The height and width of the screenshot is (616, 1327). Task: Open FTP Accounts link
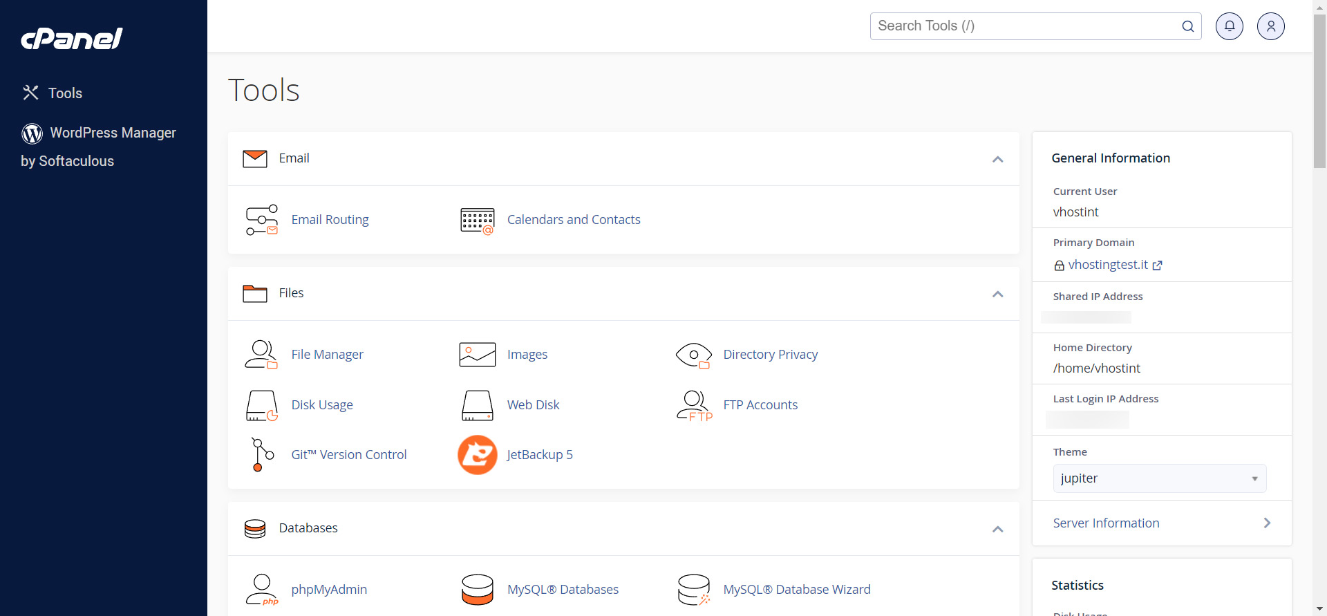(x=760, y=405)
